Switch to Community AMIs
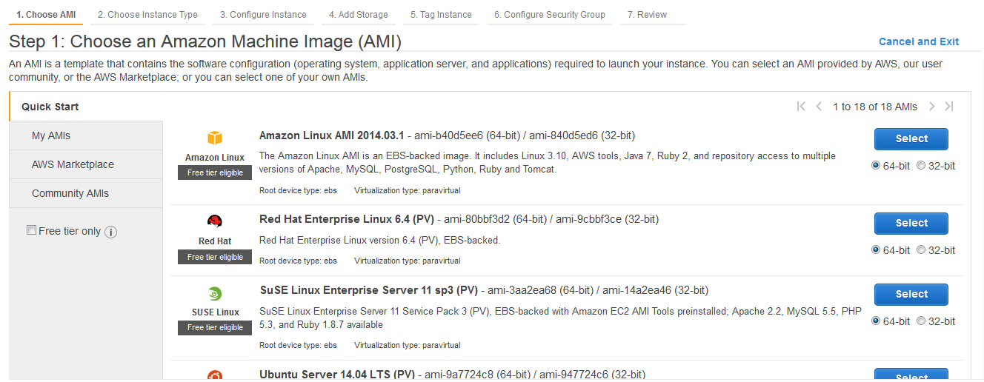984x382 pixels. coord(86,193)
